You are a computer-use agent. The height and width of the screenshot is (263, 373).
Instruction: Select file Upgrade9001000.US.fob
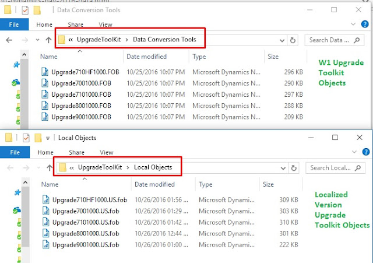coord(86,245)
